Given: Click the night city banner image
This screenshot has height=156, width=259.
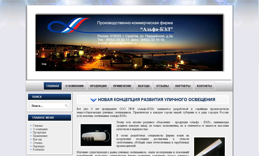Looking at the screenshot, I should tap(129, 43).
